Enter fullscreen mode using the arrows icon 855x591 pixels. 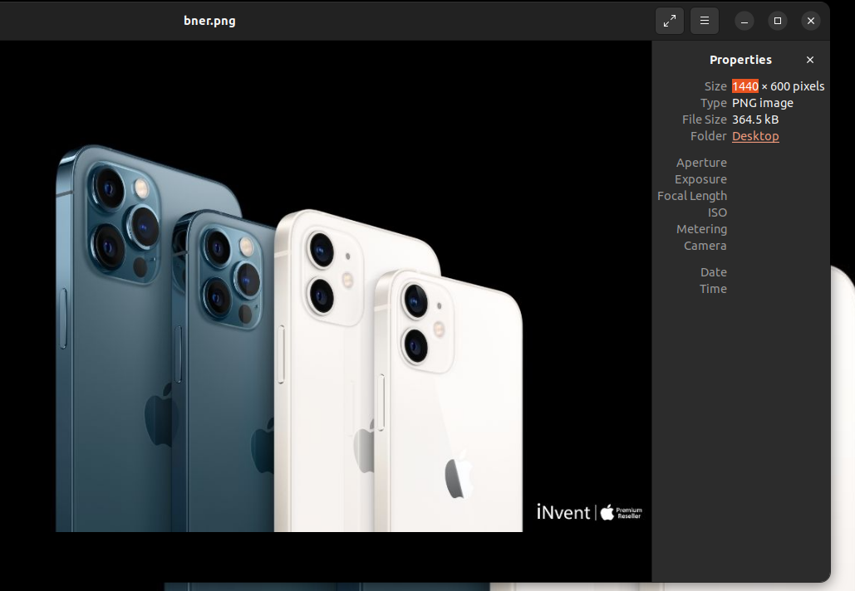point(670,21)
